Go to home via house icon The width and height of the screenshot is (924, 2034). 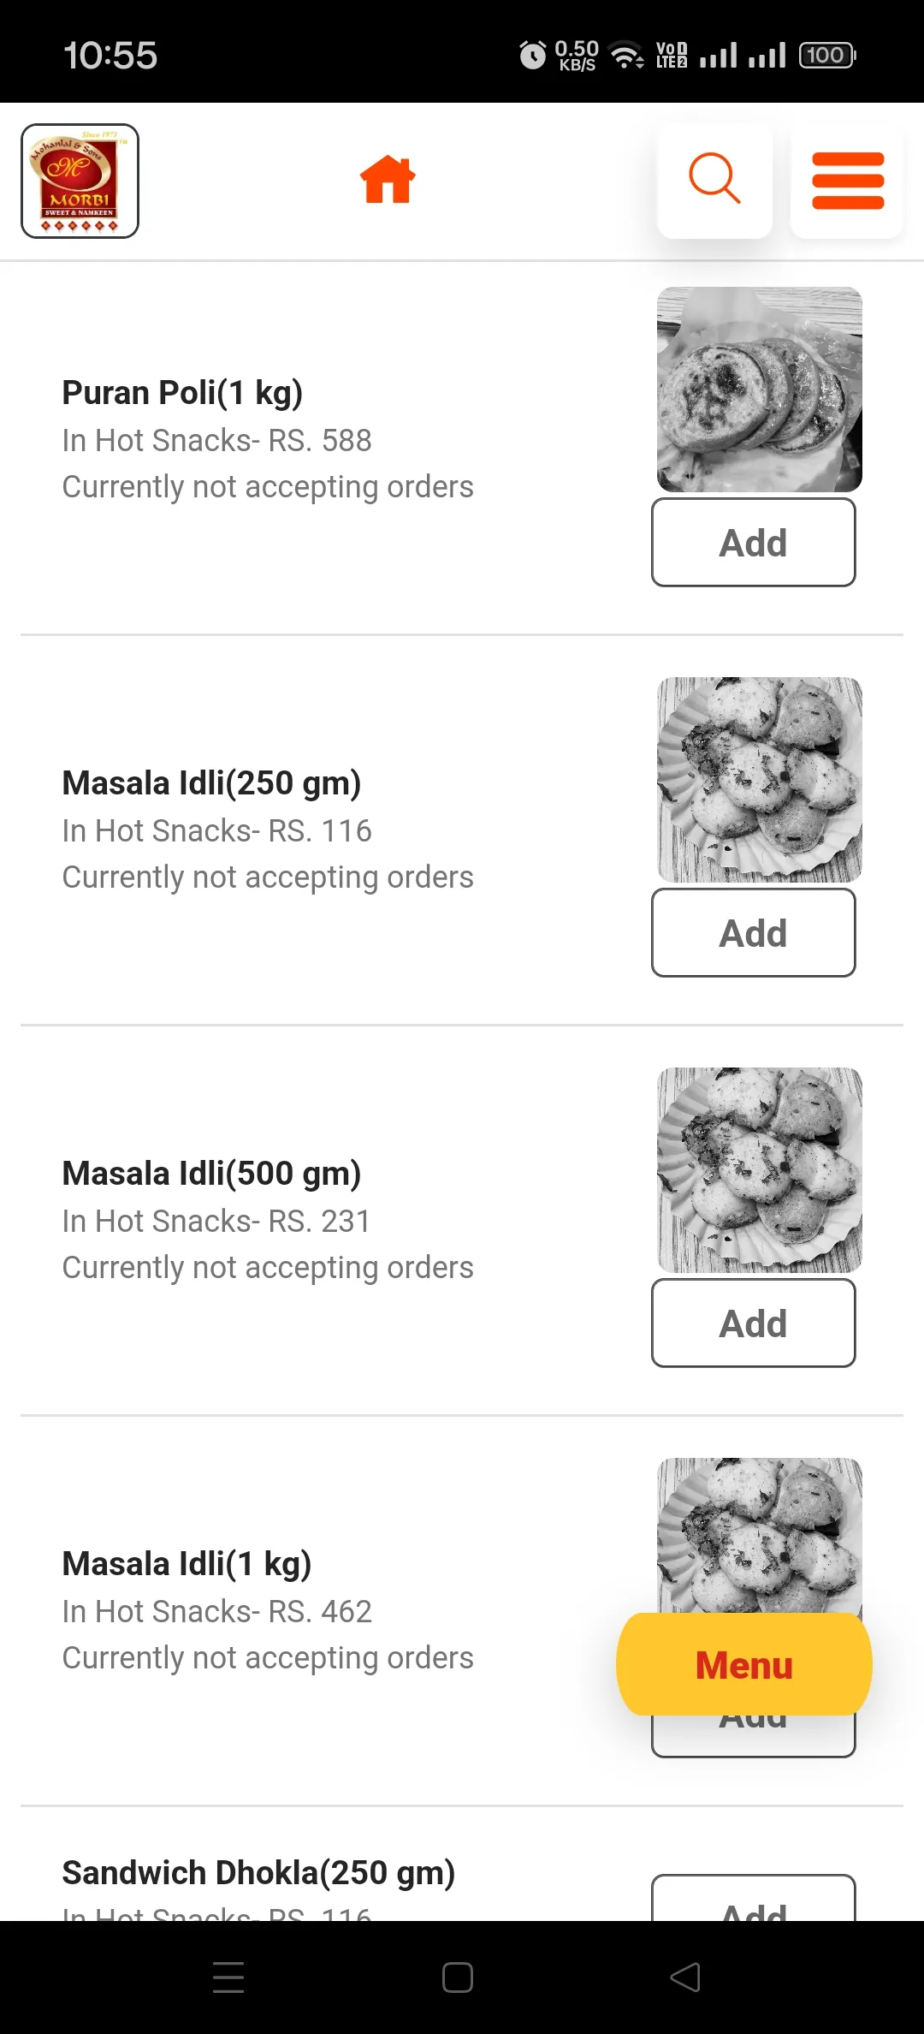388,180
